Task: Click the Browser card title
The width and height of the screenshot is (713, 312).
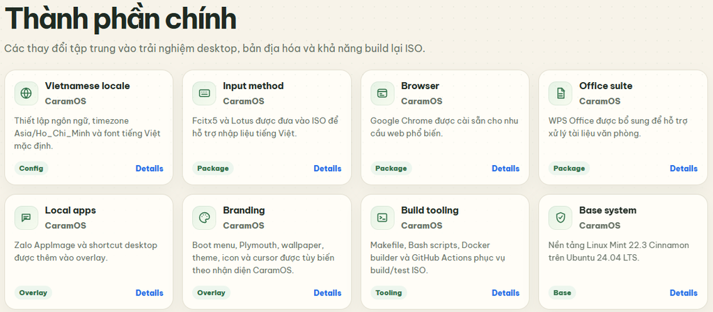Action: pyautogui.click(x=420, y=86)
